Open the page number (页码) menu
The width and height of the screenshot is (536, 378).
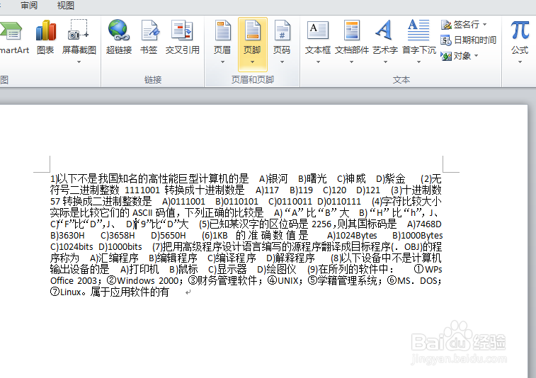click(282, 42)
